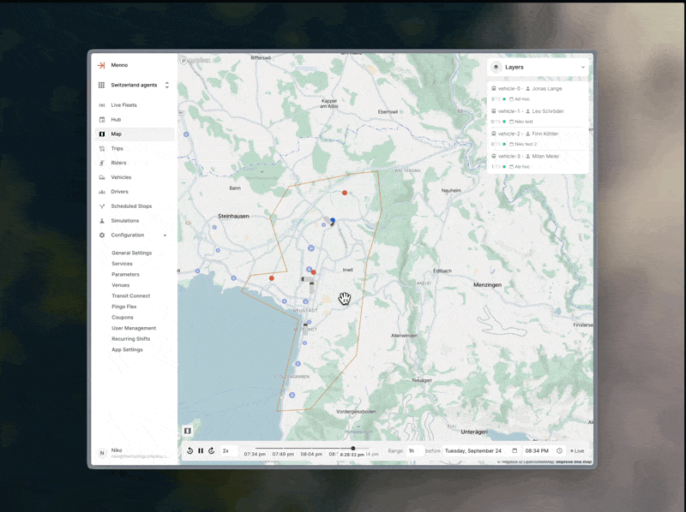Screen dimensions: 686x512
Task: Click the Vehicles sidebar icon
Action: click(x=102, y=177)
